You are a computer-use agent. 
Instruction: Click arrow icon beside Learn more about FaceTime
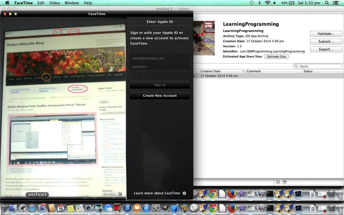coord(184,193)
